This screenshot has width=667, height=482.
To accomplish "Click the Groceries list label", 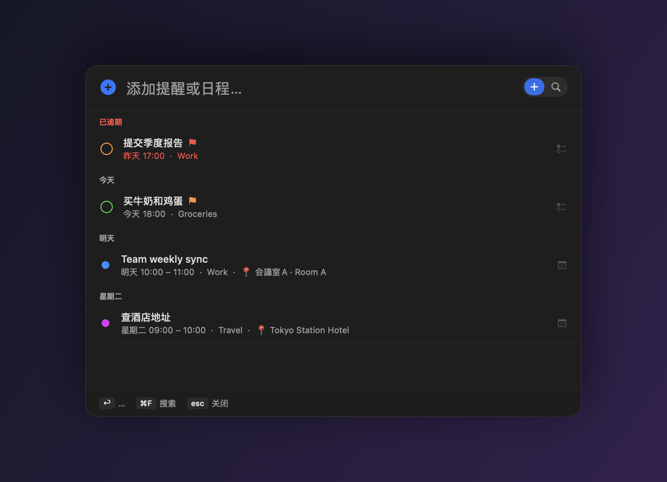I will (x=197, y=214).
